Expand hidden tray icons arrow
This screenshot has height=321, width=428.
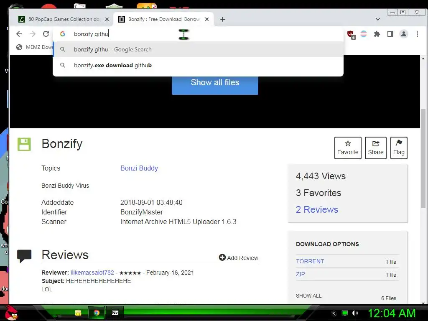[334, 313]
